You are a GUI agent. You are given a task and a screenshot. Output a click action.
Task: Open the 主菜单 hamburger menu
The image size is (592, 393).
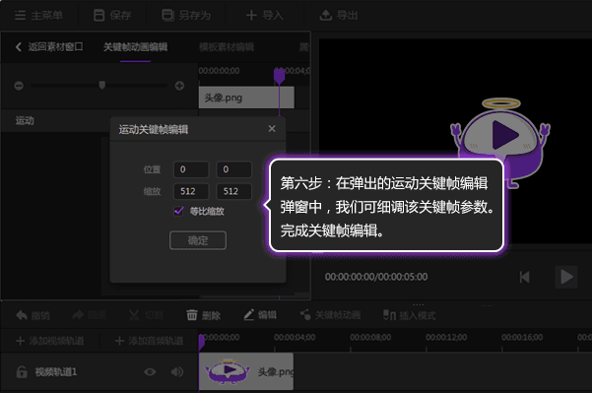point(38,16)
